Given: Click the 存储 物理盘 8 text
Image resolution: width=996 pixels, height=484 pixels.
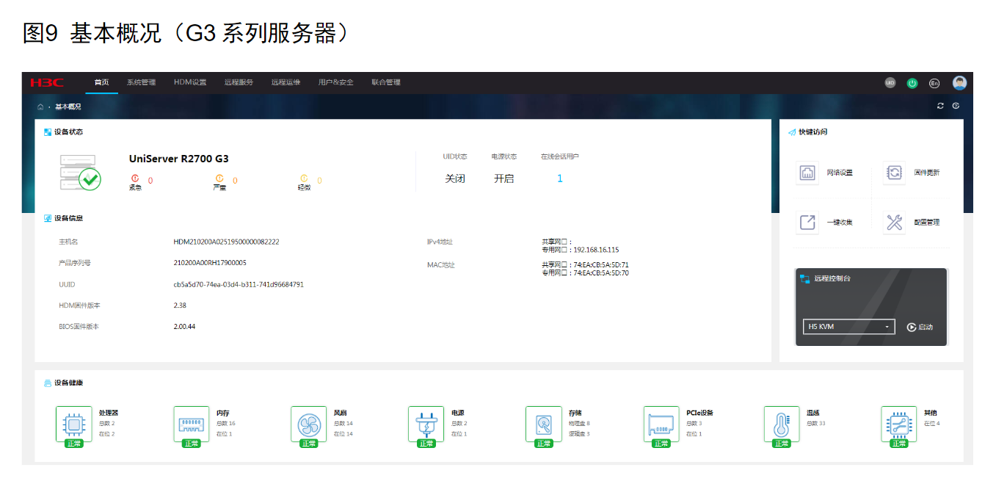Looking at the screenshot, I should click(x=579, y=424).
